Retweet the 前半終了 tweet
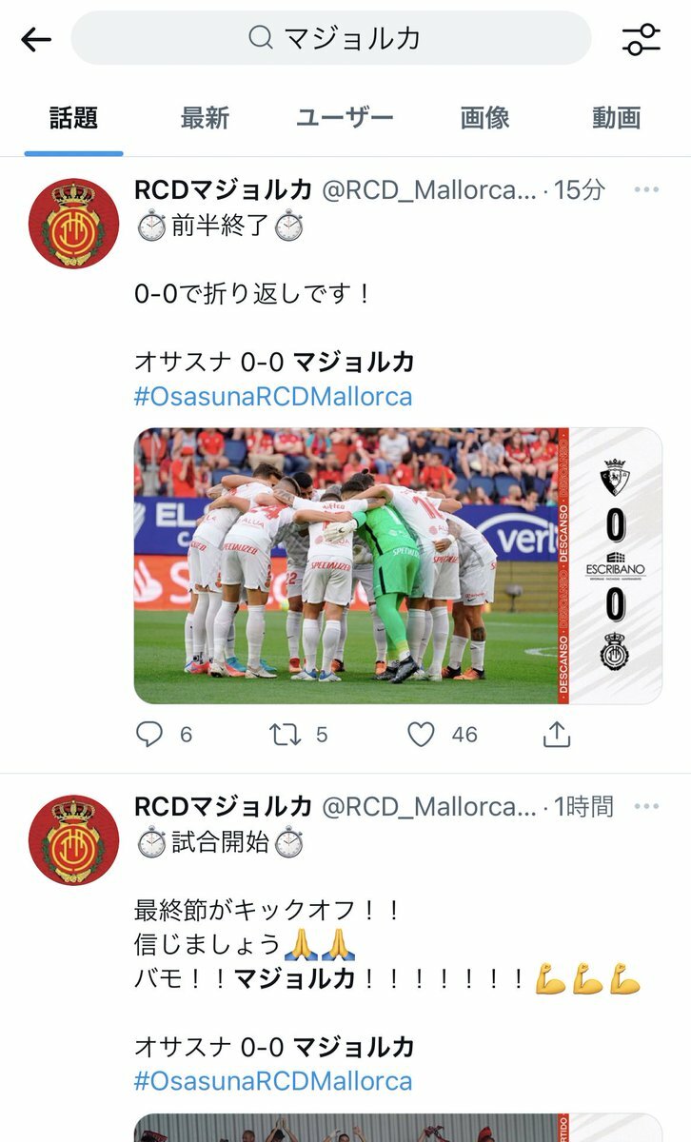Screen dimensions: 691x1142 point(284,735)
